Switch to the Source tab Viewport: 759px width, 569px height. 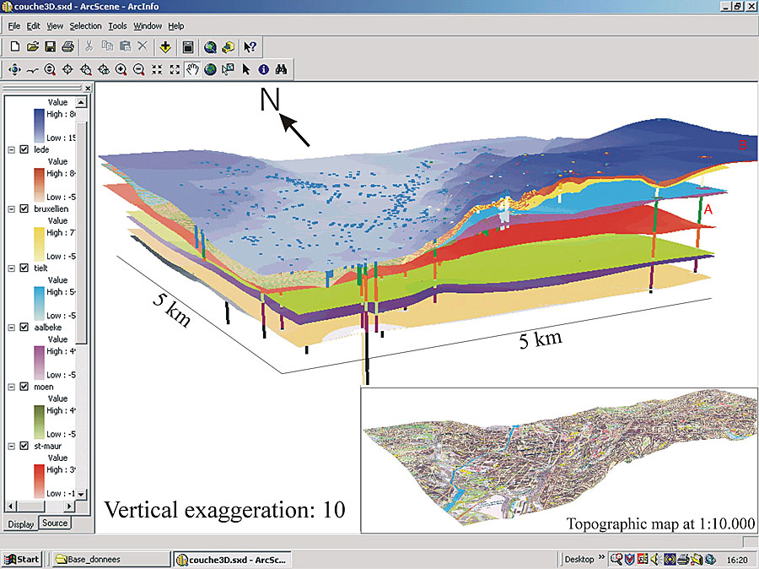54,523
